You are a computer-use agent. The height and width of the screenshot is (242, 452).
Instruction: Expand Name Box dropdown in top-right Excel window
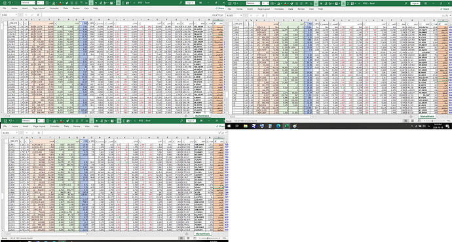click(241, 15)
